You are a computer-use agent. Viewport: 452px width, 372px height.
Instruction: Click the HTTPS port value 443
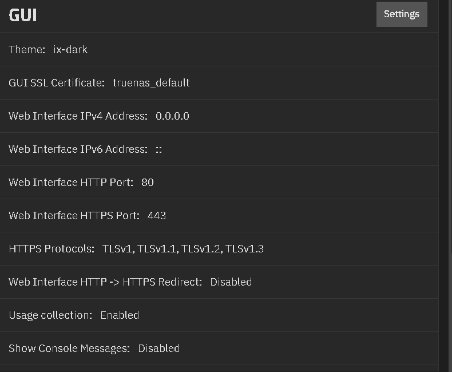pyautogui.click(x=156, y=216)
